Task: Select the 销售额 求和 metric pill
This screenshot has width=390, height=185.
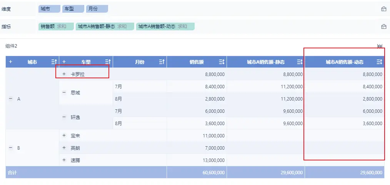Action: [56, 26]
